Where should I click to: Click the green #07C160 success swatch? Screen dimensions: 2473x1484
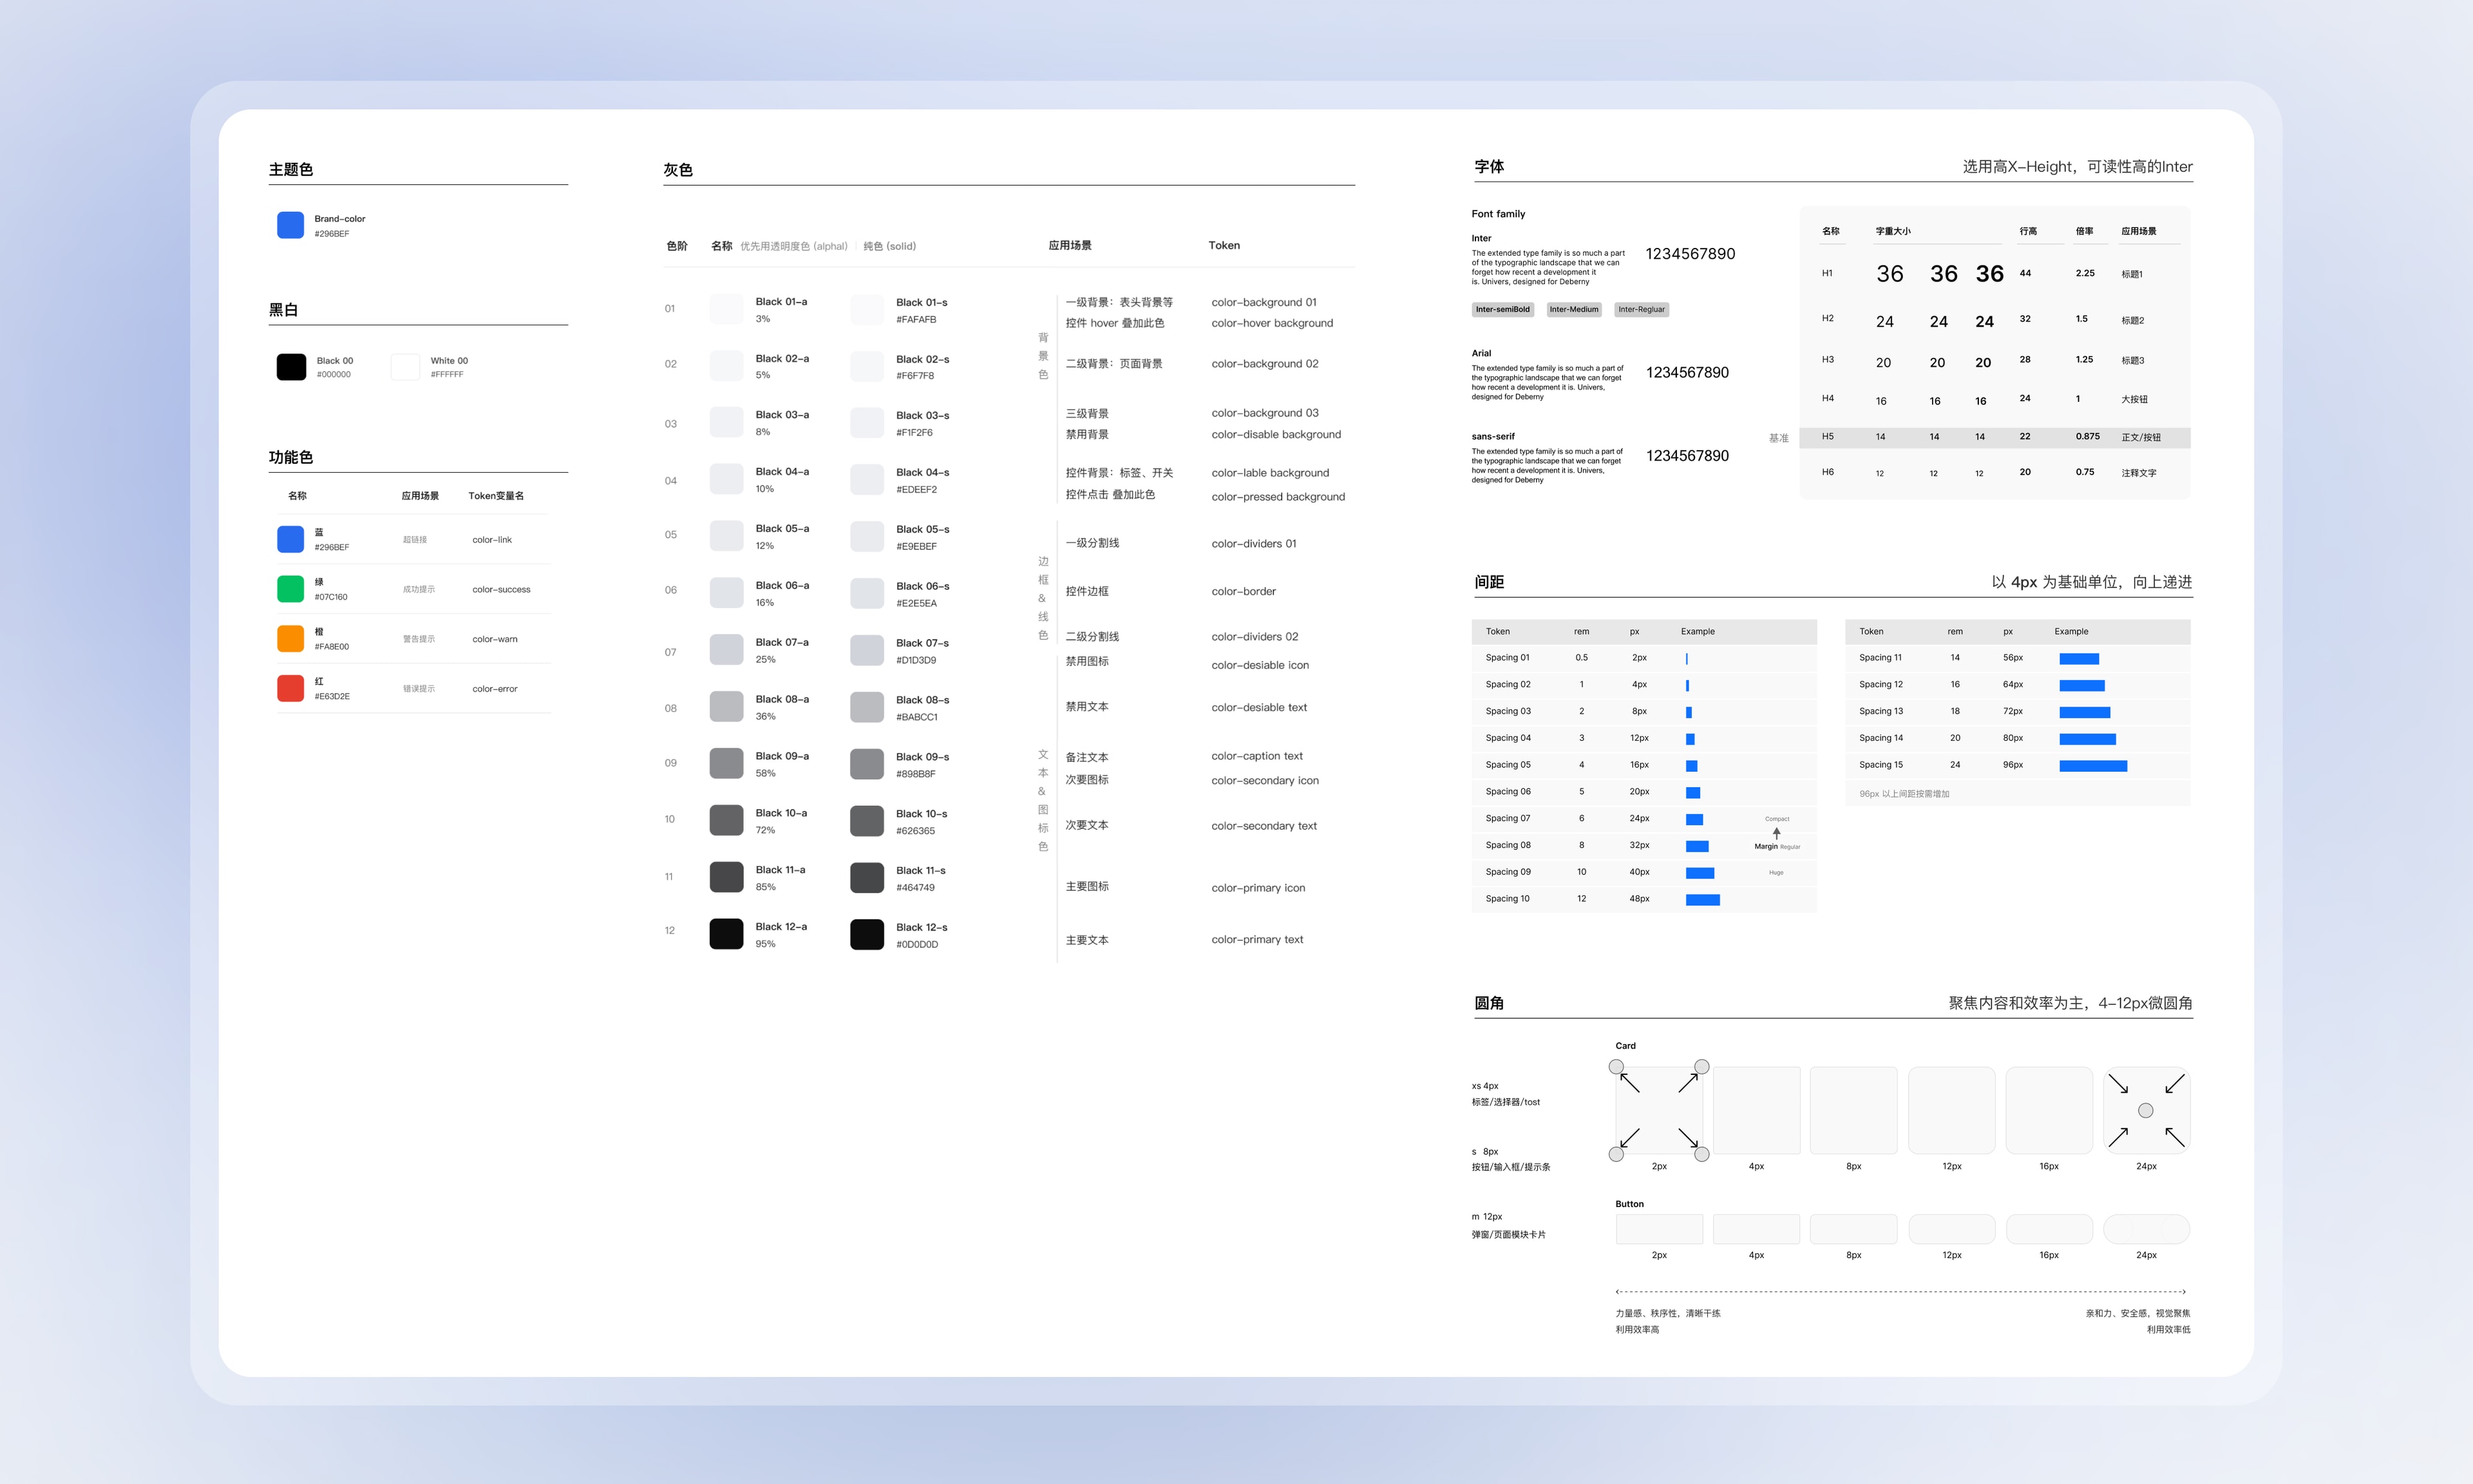(290, 589)
